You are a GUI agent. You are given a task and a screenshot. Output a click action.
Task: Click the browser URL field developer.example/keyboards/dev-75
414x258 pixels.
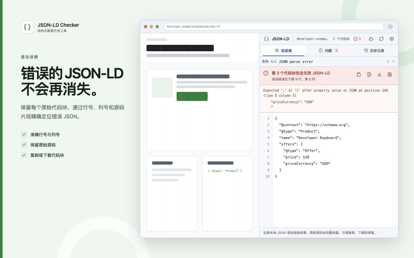click(x=274, y=26)
